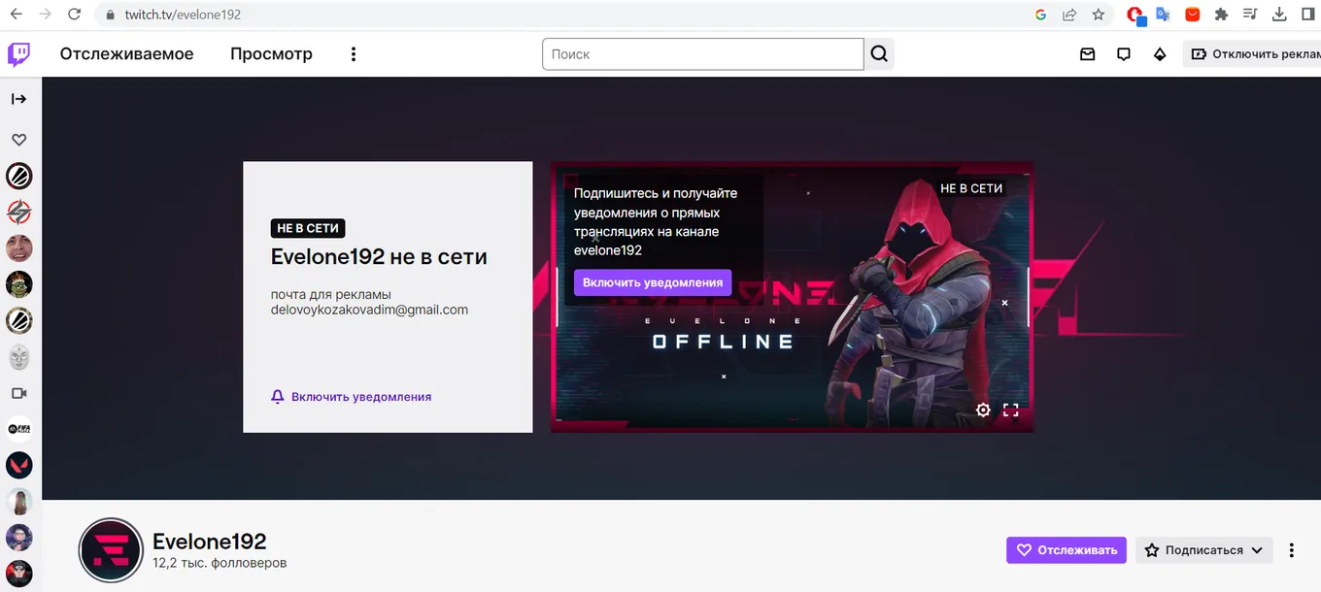Go back with the browser back arrow
This screenshot has height=592, width=1321.
[x=16, y=15]
